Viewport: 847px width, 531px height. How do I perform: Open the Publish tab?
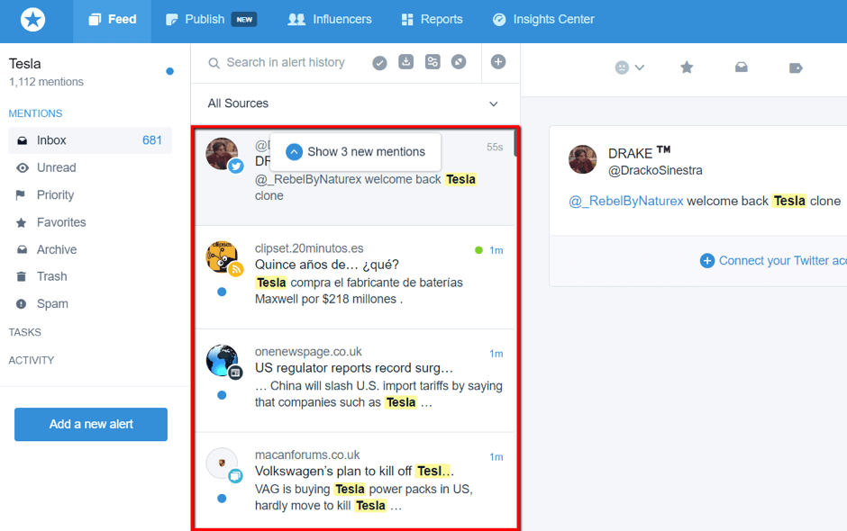click(211, 20)
